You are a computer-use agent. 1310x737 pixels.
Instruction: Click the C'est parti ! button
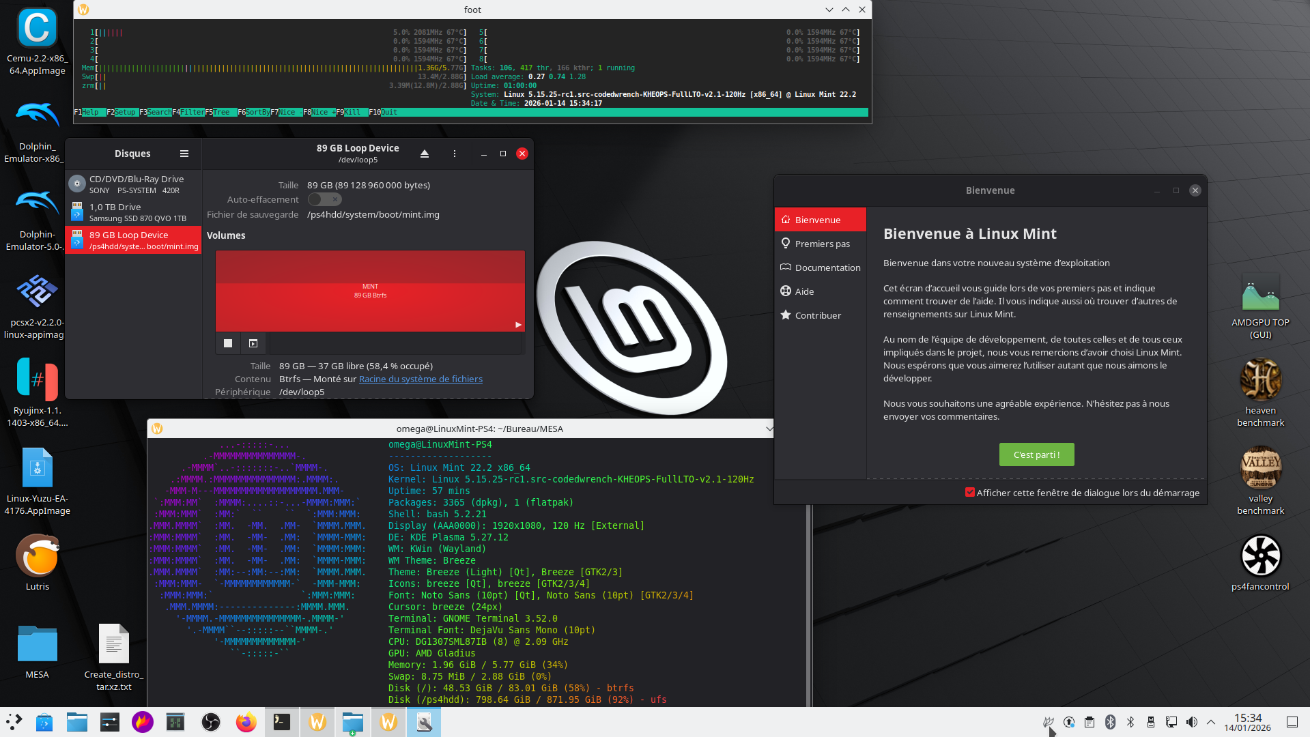coord(1036,454)
